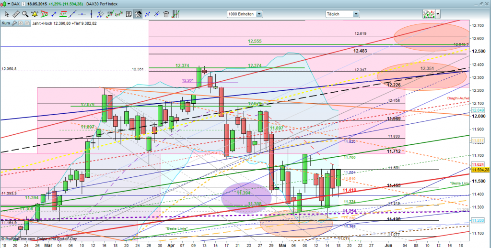
Task: Choose the regression trend line tool
Action: point(119,14)
